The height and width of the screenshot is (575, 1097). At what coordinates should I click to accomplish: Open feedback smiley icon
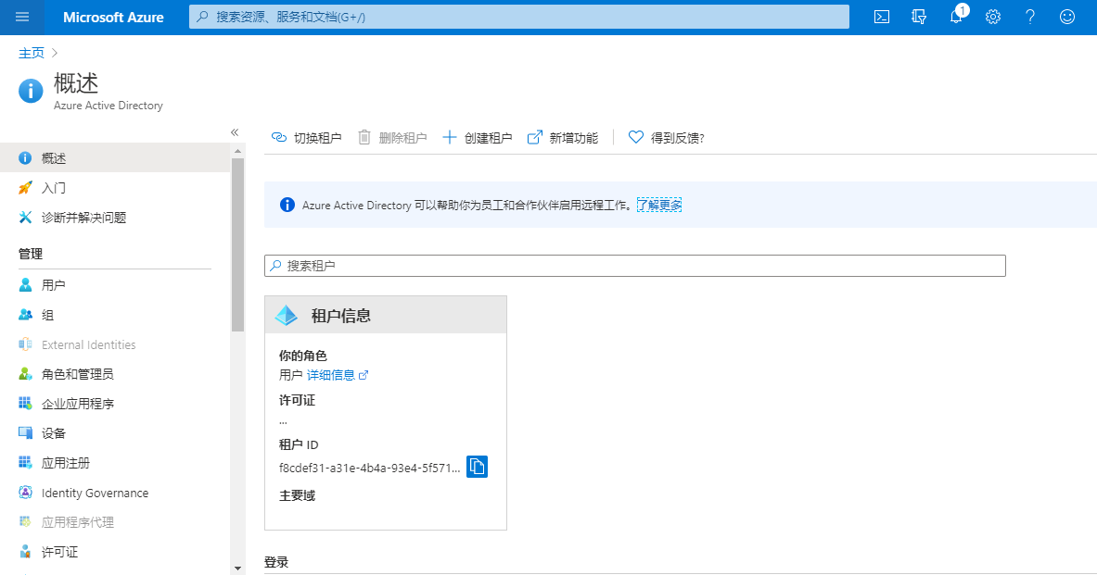[1067, 17]
